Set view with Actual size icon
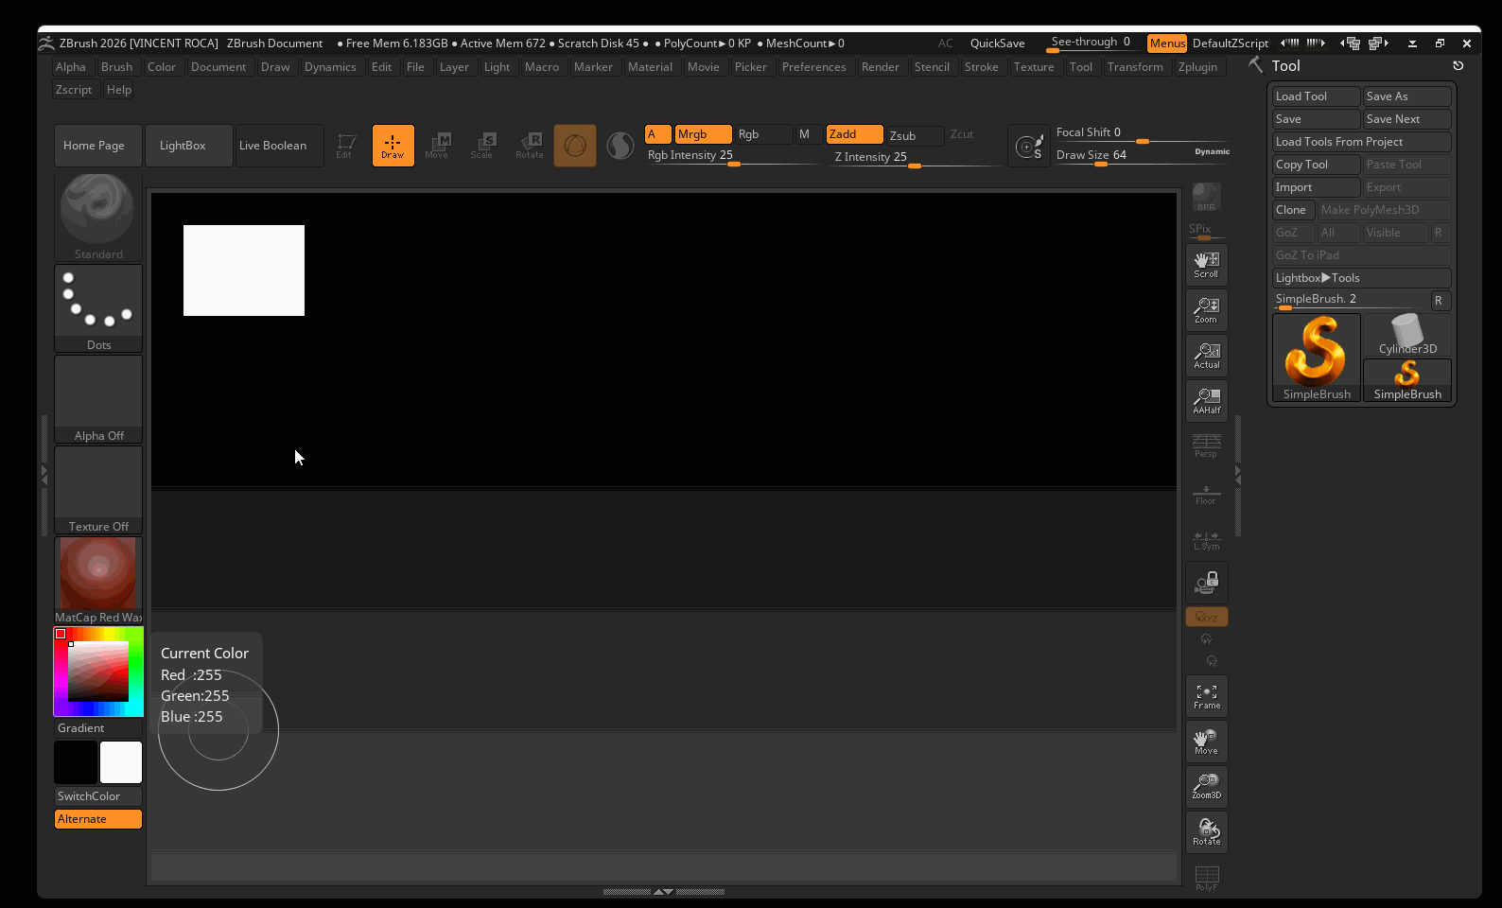This screenshot has height=908, width=1502. pyautogui.click(x=1206, y=356)
